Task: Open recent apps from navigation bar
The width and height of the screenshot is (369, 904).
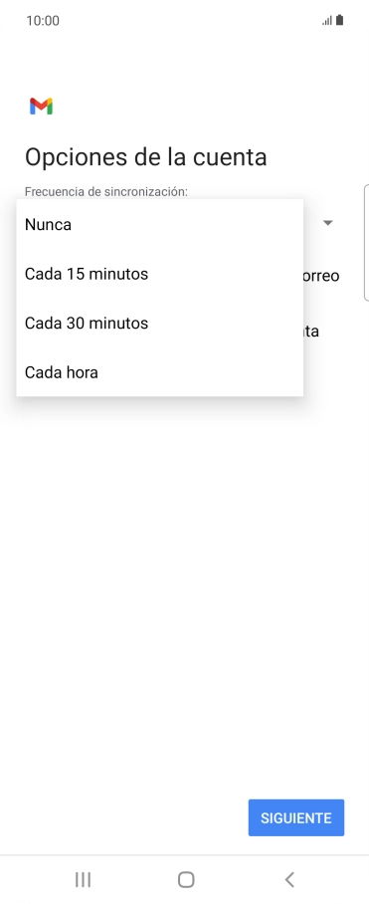Action: click(x=83, y=879)
